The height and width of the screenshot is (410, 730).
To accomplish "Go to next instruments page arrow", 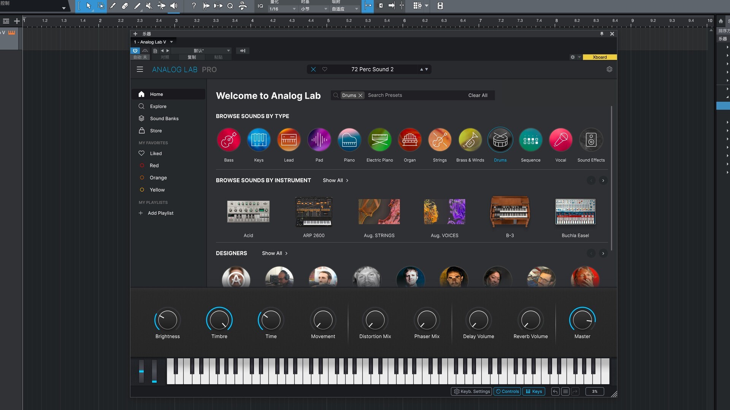I will click(603, 180).
